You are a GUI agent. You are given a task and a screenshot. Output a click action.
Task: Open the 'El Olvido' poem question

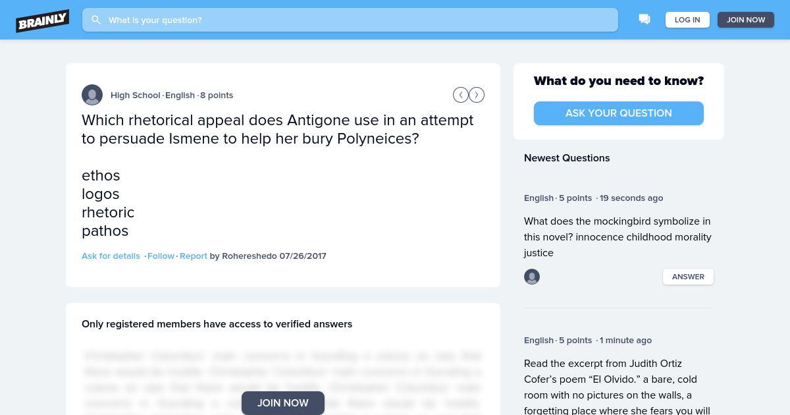pos(618,387)
